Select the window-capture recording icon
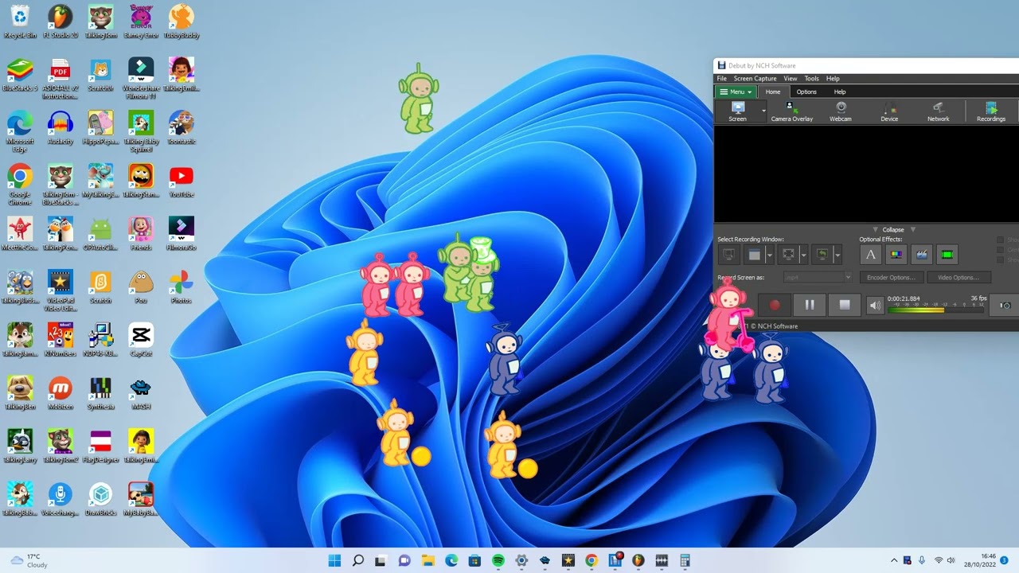Image resolution: width=1019 pixels, height=573 pixels. pyautogui.click(x=754, y=255)
